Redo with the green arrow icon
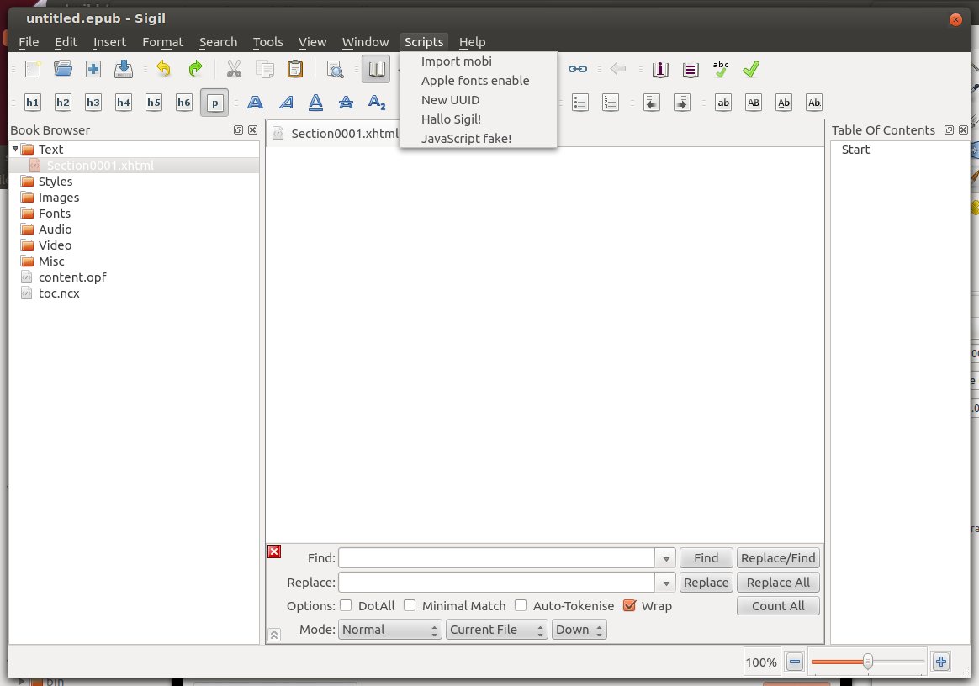 (195, 69)
